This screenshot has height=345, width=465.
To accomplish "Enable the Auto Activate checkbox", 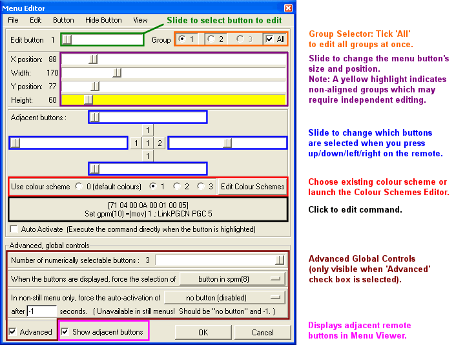I will coord(14,229).
